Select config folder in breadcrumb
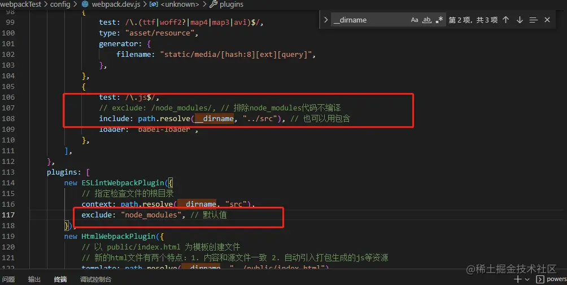This screenshot has height=285, width=567. click(60, 5)
